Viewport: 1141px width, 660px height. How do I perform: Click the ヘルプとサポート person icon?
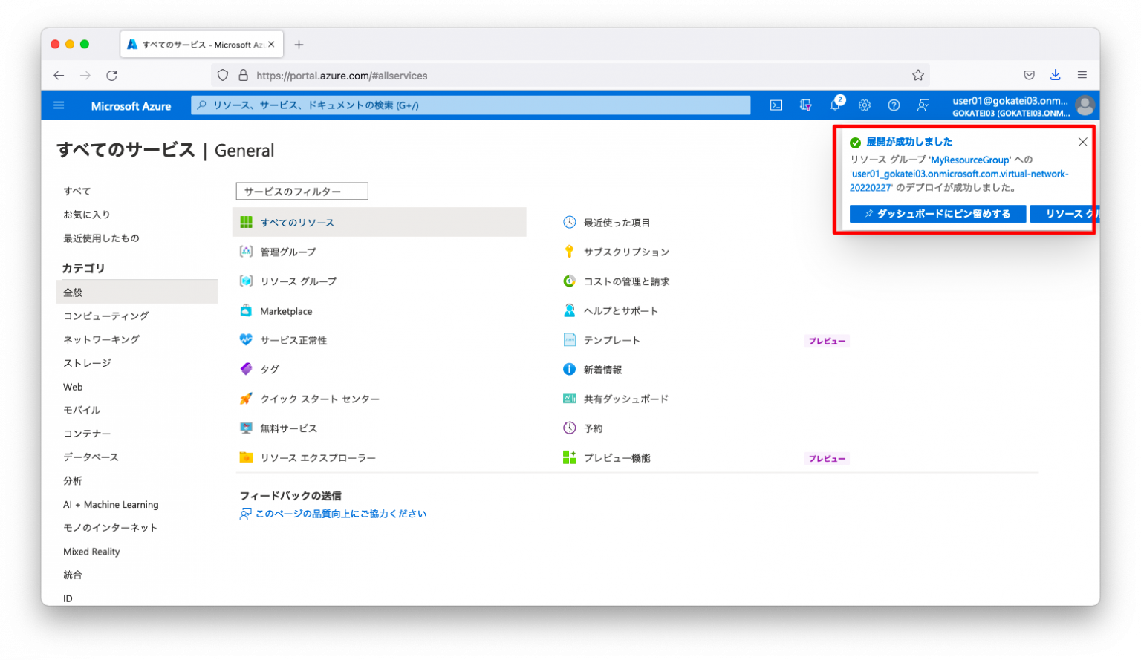point(569,310)
